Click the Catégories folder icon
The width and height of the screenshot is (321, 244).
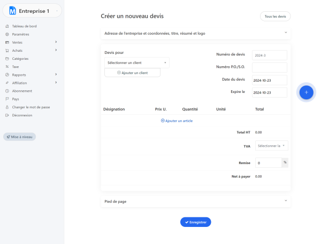[7, 59]
